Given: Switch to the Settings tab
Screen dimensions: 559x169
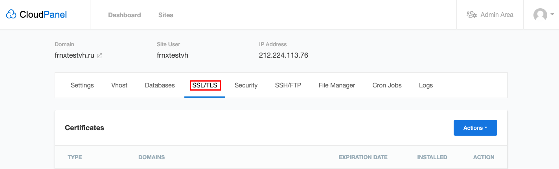Looking at the screenshot, I should point(82,85).
